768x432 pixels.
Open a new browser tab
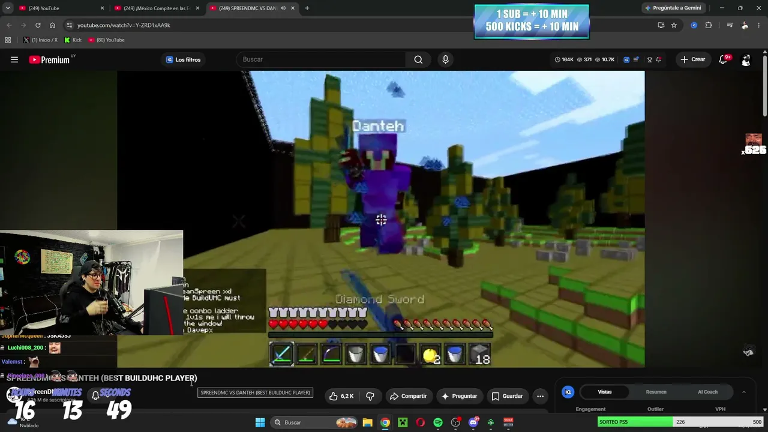pos(307,8)
